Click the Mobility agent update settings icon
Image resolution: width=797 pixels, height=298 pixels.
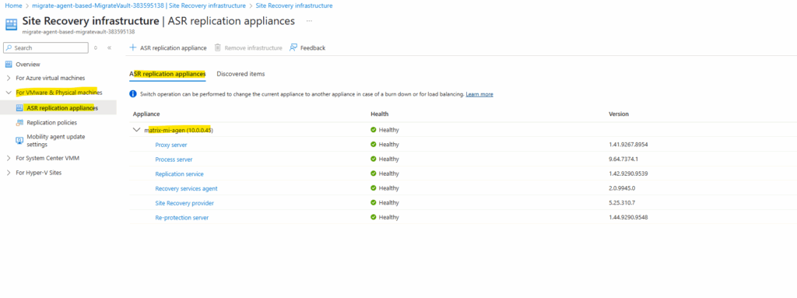(19, 140)
